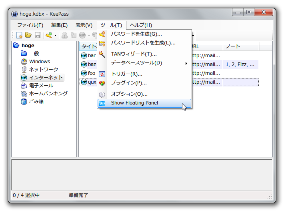
Task: Open the 表示(V) menu
Action: click(84, 25)
